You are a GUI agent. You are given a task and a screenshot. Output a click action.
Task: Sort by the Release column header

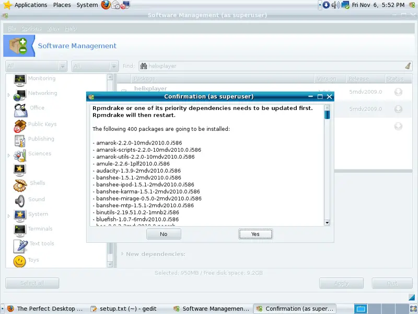[365, 79]
